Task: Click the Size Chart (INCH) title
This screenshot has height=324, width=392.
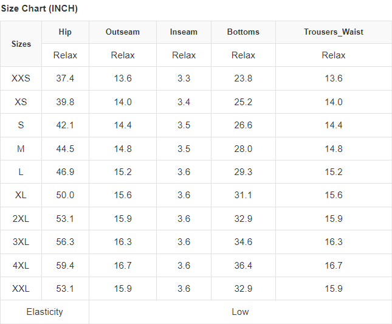Action: coord(39,9)
